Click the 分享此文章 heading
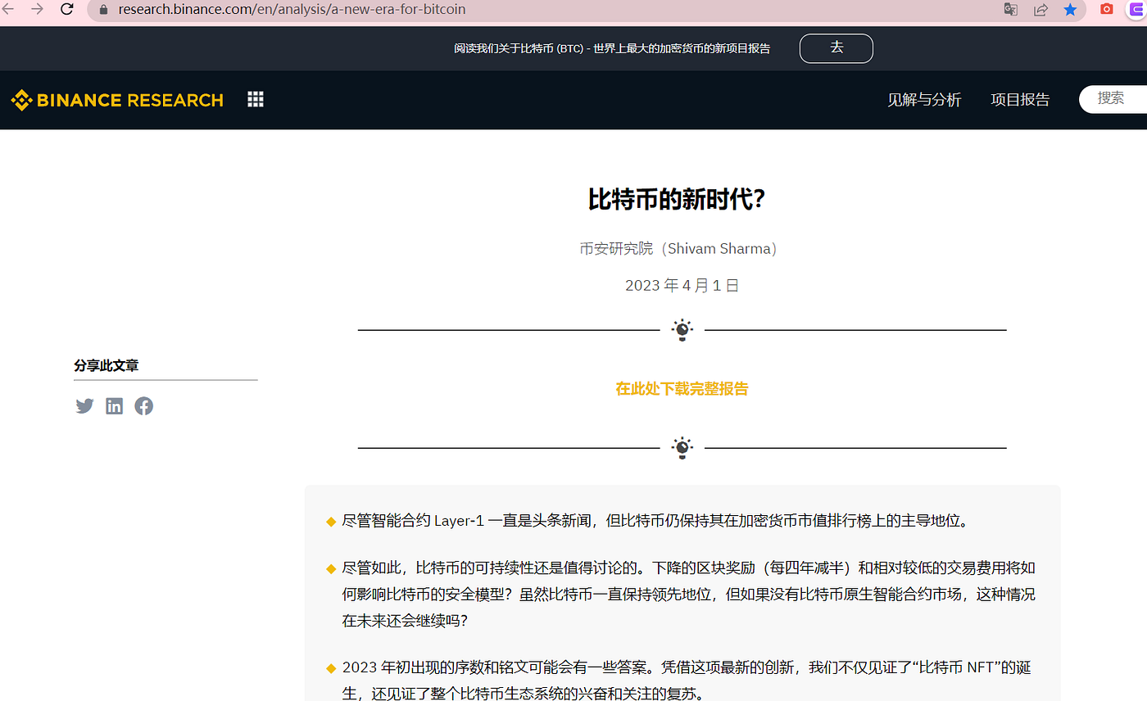This screenshot has height=701, width=1147. [x=107, y=366]
